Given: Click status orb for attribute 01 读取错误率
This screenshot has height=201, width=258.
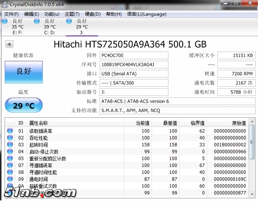Looking at the screenshot, I should [10, 131].
